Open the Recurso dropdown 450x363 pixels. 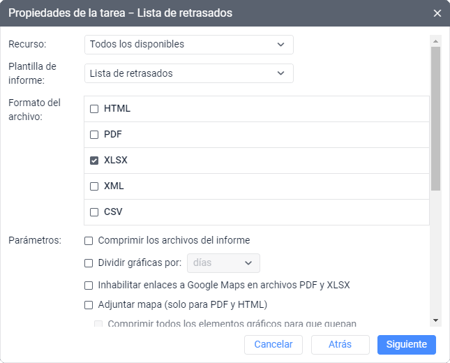(188, 45)
